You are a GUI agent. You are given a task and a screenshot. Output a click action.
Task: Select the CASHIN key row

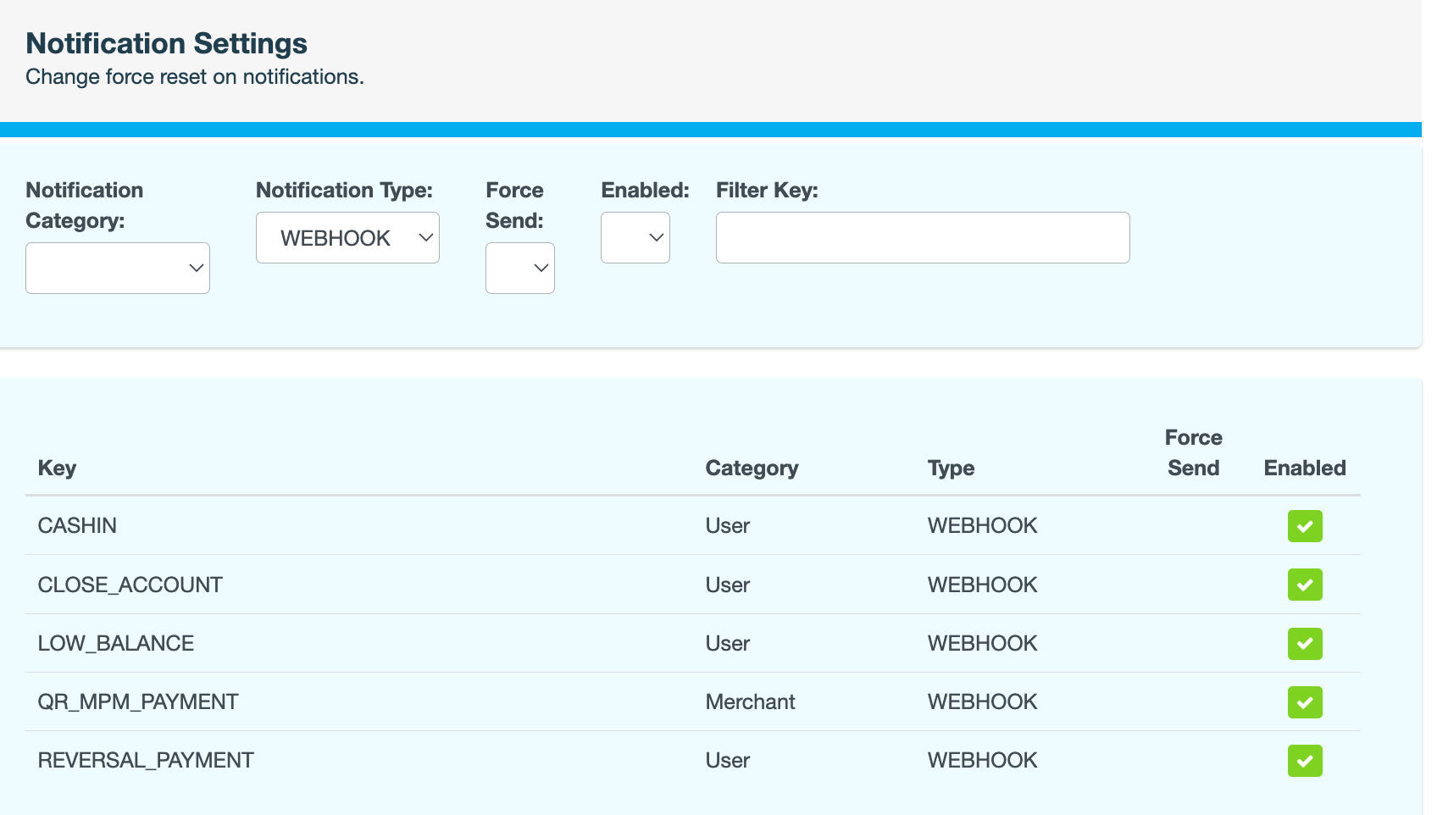point(77,526)
